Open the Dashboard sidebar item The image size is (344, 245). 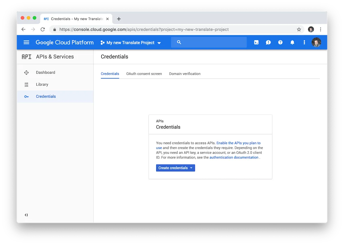(55, 72)
